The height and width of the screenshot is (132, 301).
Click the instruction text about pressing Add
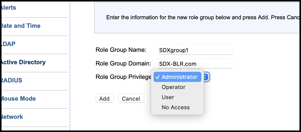point(203,17)
